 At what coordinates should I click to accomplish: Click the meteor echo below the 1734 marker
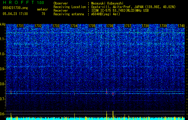point(75,93)
